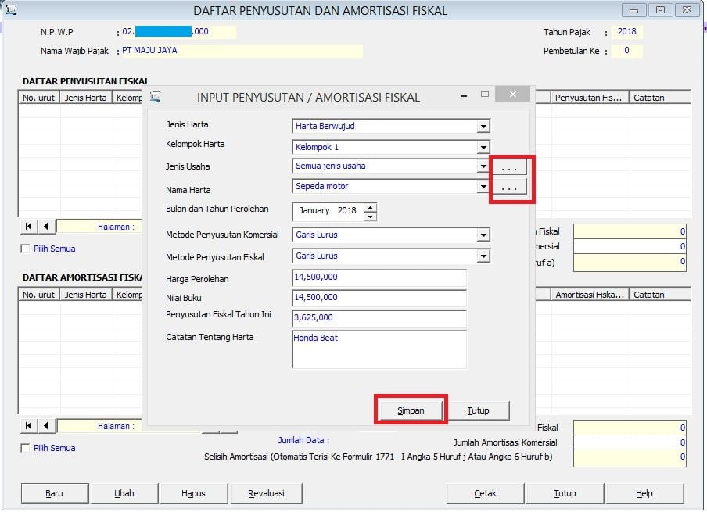Open Metode Penyusutan Fiskal dropdown
Image resolution: width=707 pixels, height=512 pixels.
click(x=483, y=256)
